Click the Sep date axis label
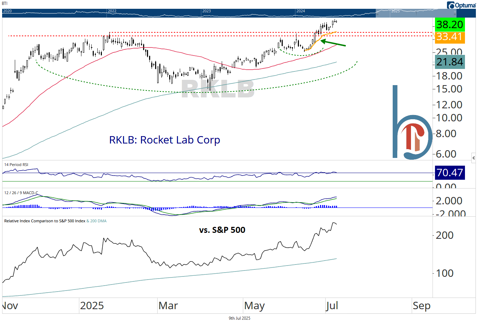 coord(422,306)
